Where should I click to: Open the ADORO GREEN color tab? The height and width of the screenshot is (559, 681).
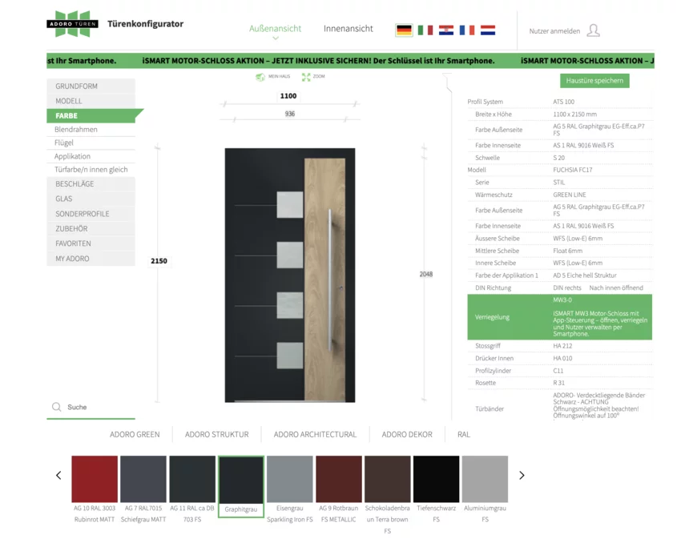[135, 434]
